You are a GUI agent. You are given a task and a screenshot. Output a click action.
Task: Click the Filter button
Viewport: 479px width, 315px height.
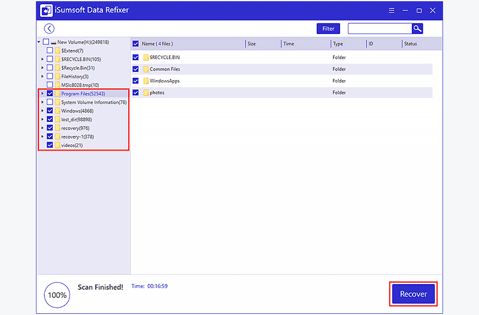(328, 29)
